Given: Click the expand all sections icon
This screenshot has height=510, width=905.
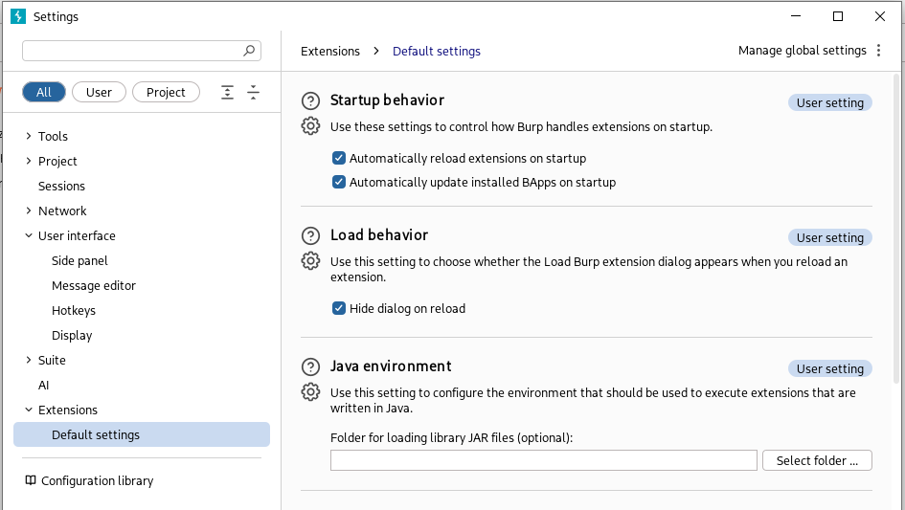Looking at the screenshot, I should click(x=227, y=92).
